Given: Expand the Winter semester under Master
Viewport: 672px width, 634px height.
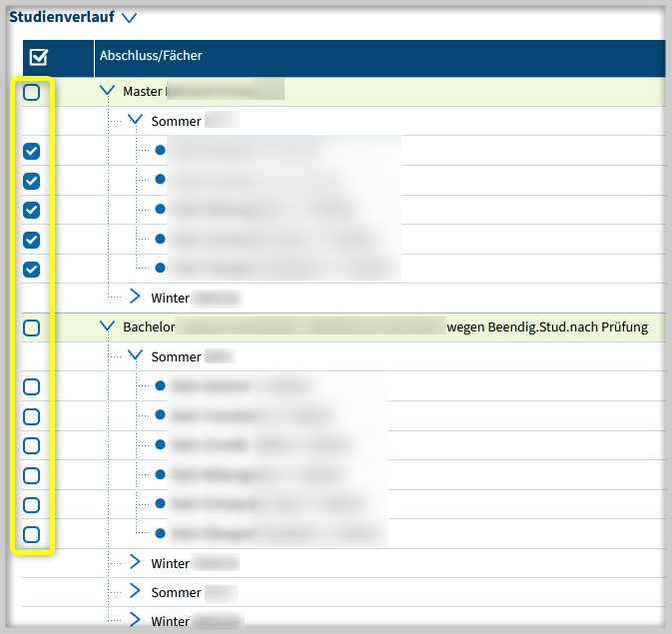Looking at the screenshot, I should tap(135, 297).
